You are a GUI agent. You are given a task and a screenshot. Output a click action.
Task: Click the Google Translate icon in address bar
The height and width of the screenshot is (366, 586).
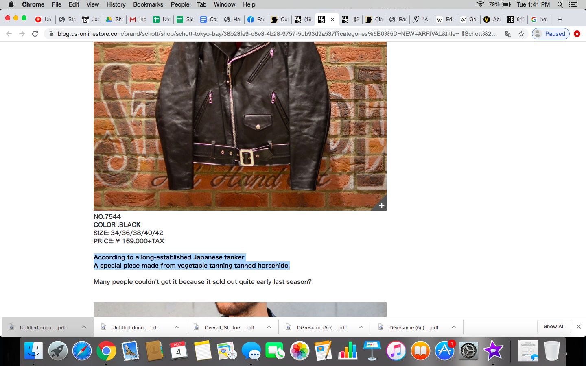click(508, 34)
